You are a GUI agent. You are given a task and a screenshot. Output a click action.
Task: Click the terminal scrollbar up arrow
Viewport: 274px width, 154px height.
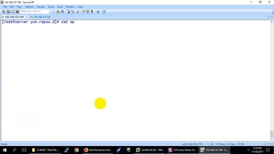(271, 22)
